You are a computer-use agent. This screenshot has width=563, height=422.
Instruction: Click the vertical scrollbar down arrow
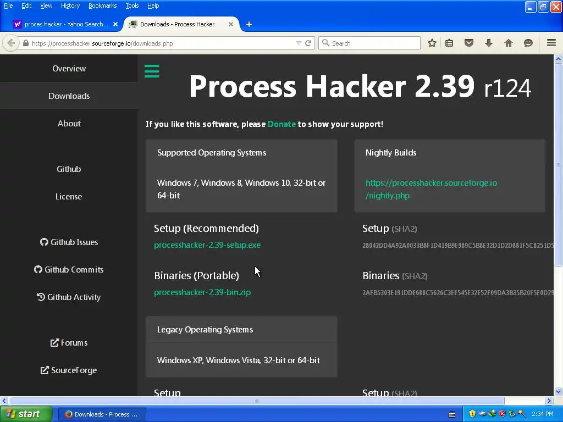pyautogui.click(x=558, y=391)
